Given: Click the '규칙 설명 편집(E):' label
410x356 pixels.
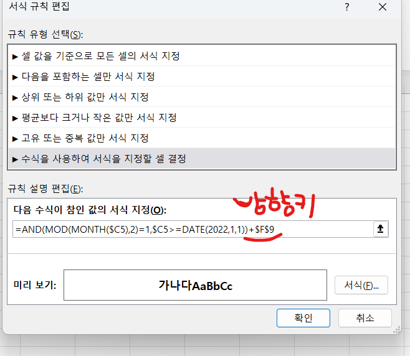Looking at the screenshot, I should pyautogui.click(x=45, y=189).
